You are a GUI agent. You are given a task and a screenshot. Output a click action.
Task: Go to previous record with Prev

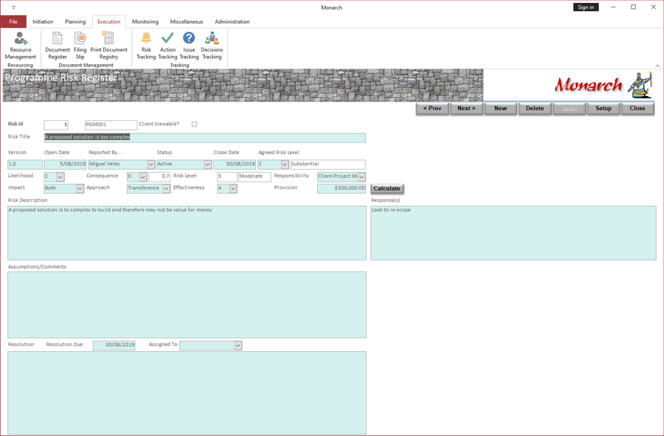pos(432,108)
